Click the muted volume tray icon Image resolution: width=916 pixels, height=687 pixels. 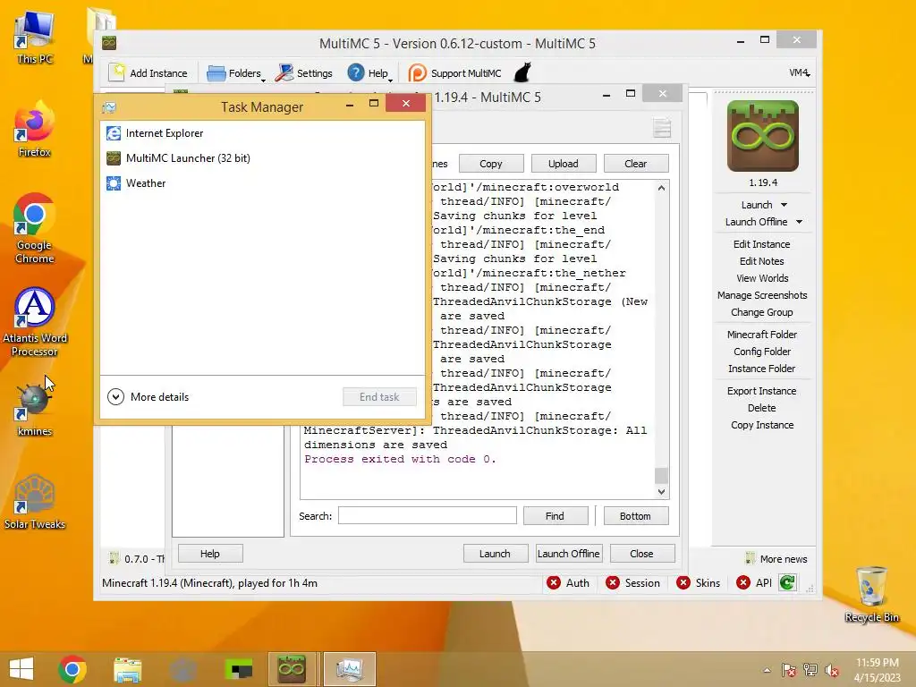point(831,670)
